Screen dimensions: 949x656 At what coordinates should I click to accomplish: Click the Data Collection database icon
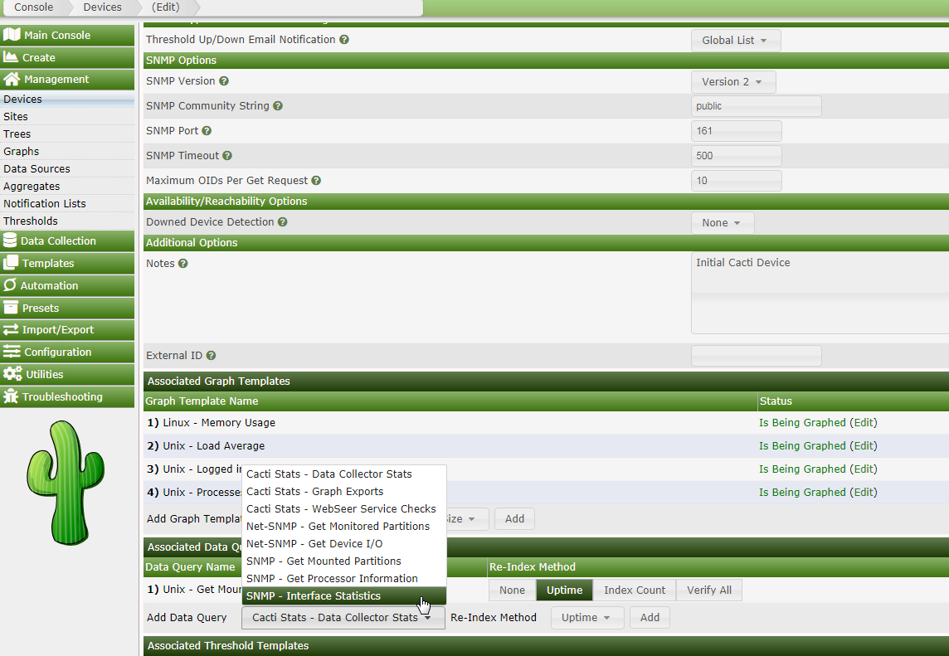(x=10, y=241)
